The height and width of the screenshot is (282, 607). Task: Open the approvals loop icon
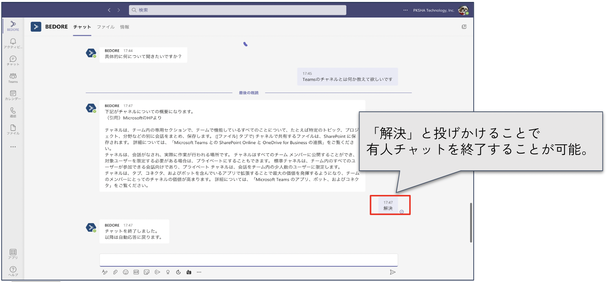[178, 272]
